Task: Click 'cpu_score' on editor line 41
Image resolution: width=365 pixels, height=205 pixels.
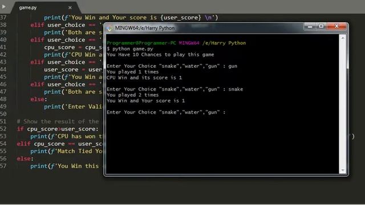Action: tap(59, 47)
